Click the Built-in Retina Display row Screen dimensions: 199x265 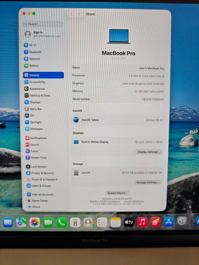(118, 142)
